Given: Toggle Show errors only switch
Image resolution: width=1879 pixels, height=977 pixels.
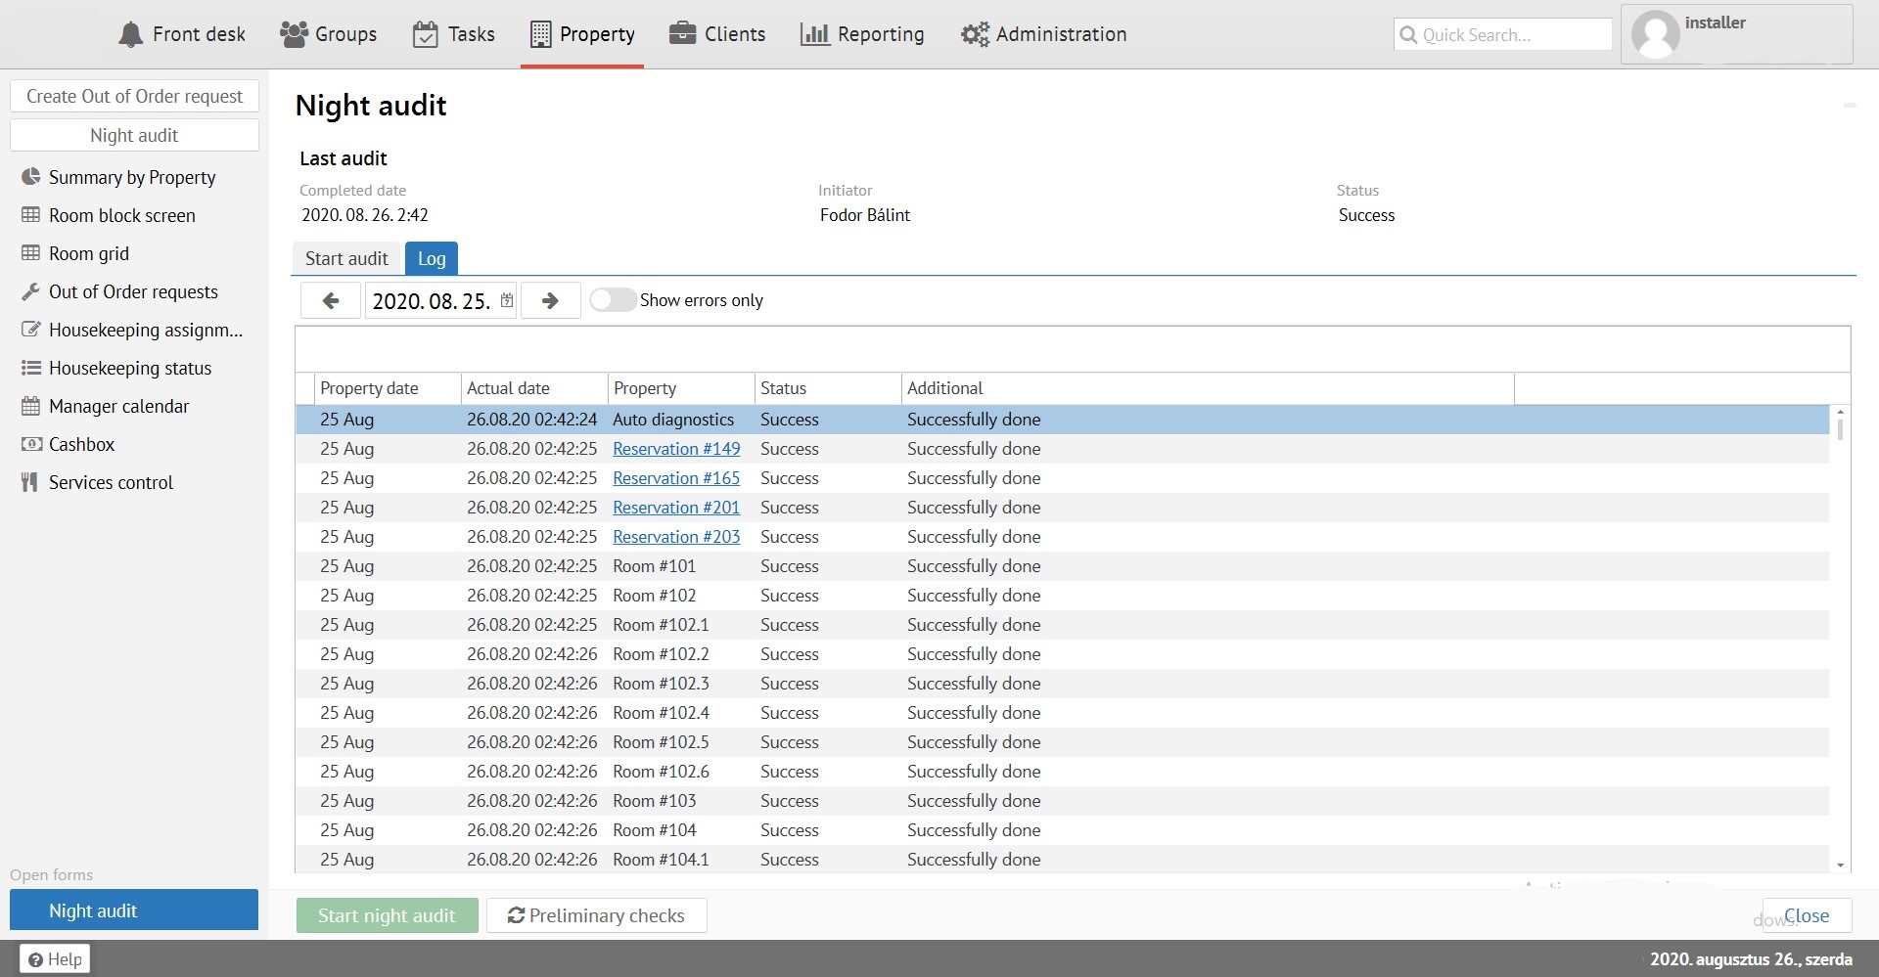Looking at the screenshot, I should (x=613, y=300).
